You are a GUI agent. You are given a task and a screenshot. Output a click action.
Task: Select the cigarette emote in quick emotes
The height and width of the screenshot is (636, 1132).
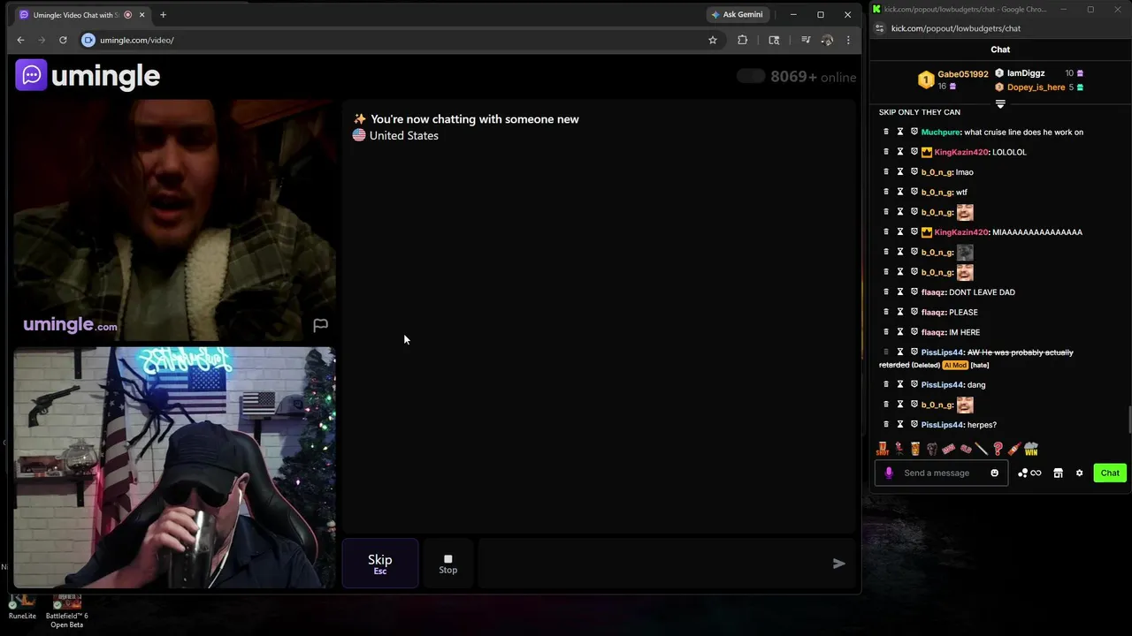[x=981, y=449]
